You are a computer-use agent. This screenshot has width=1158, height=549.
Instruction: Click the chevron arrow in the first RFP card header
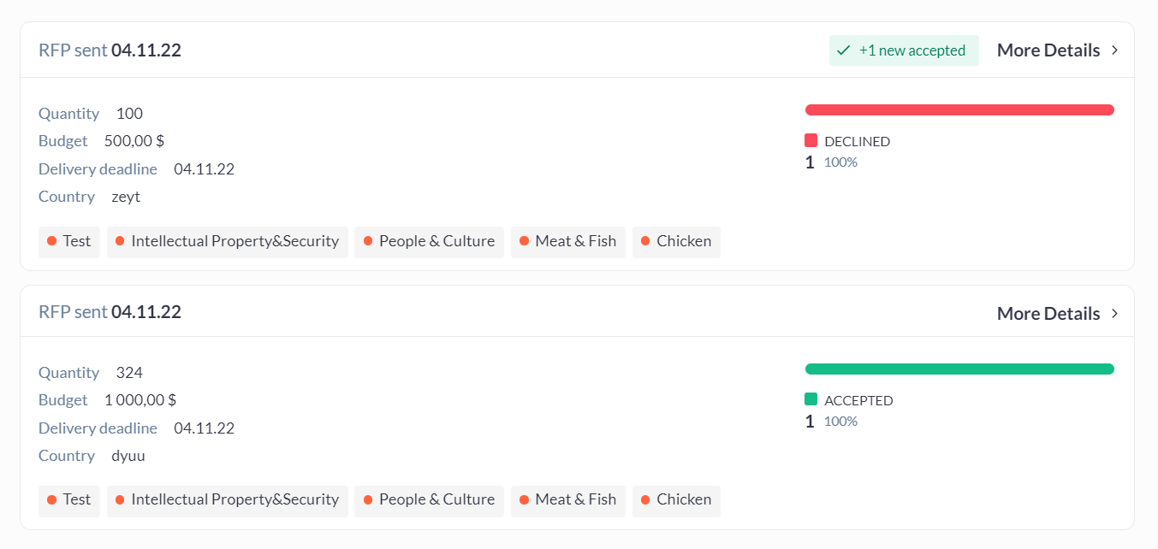1114,50
